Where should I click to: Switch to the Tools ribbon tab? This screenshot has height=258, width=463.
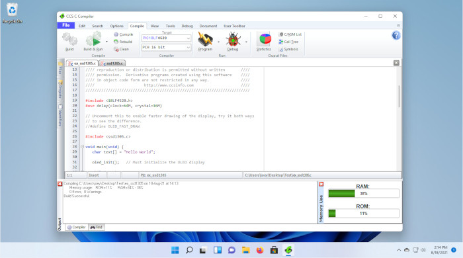170,26
